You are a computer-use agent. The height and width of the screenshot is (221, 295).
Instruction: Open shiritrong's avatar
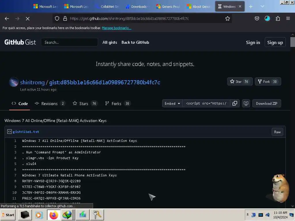14,82
